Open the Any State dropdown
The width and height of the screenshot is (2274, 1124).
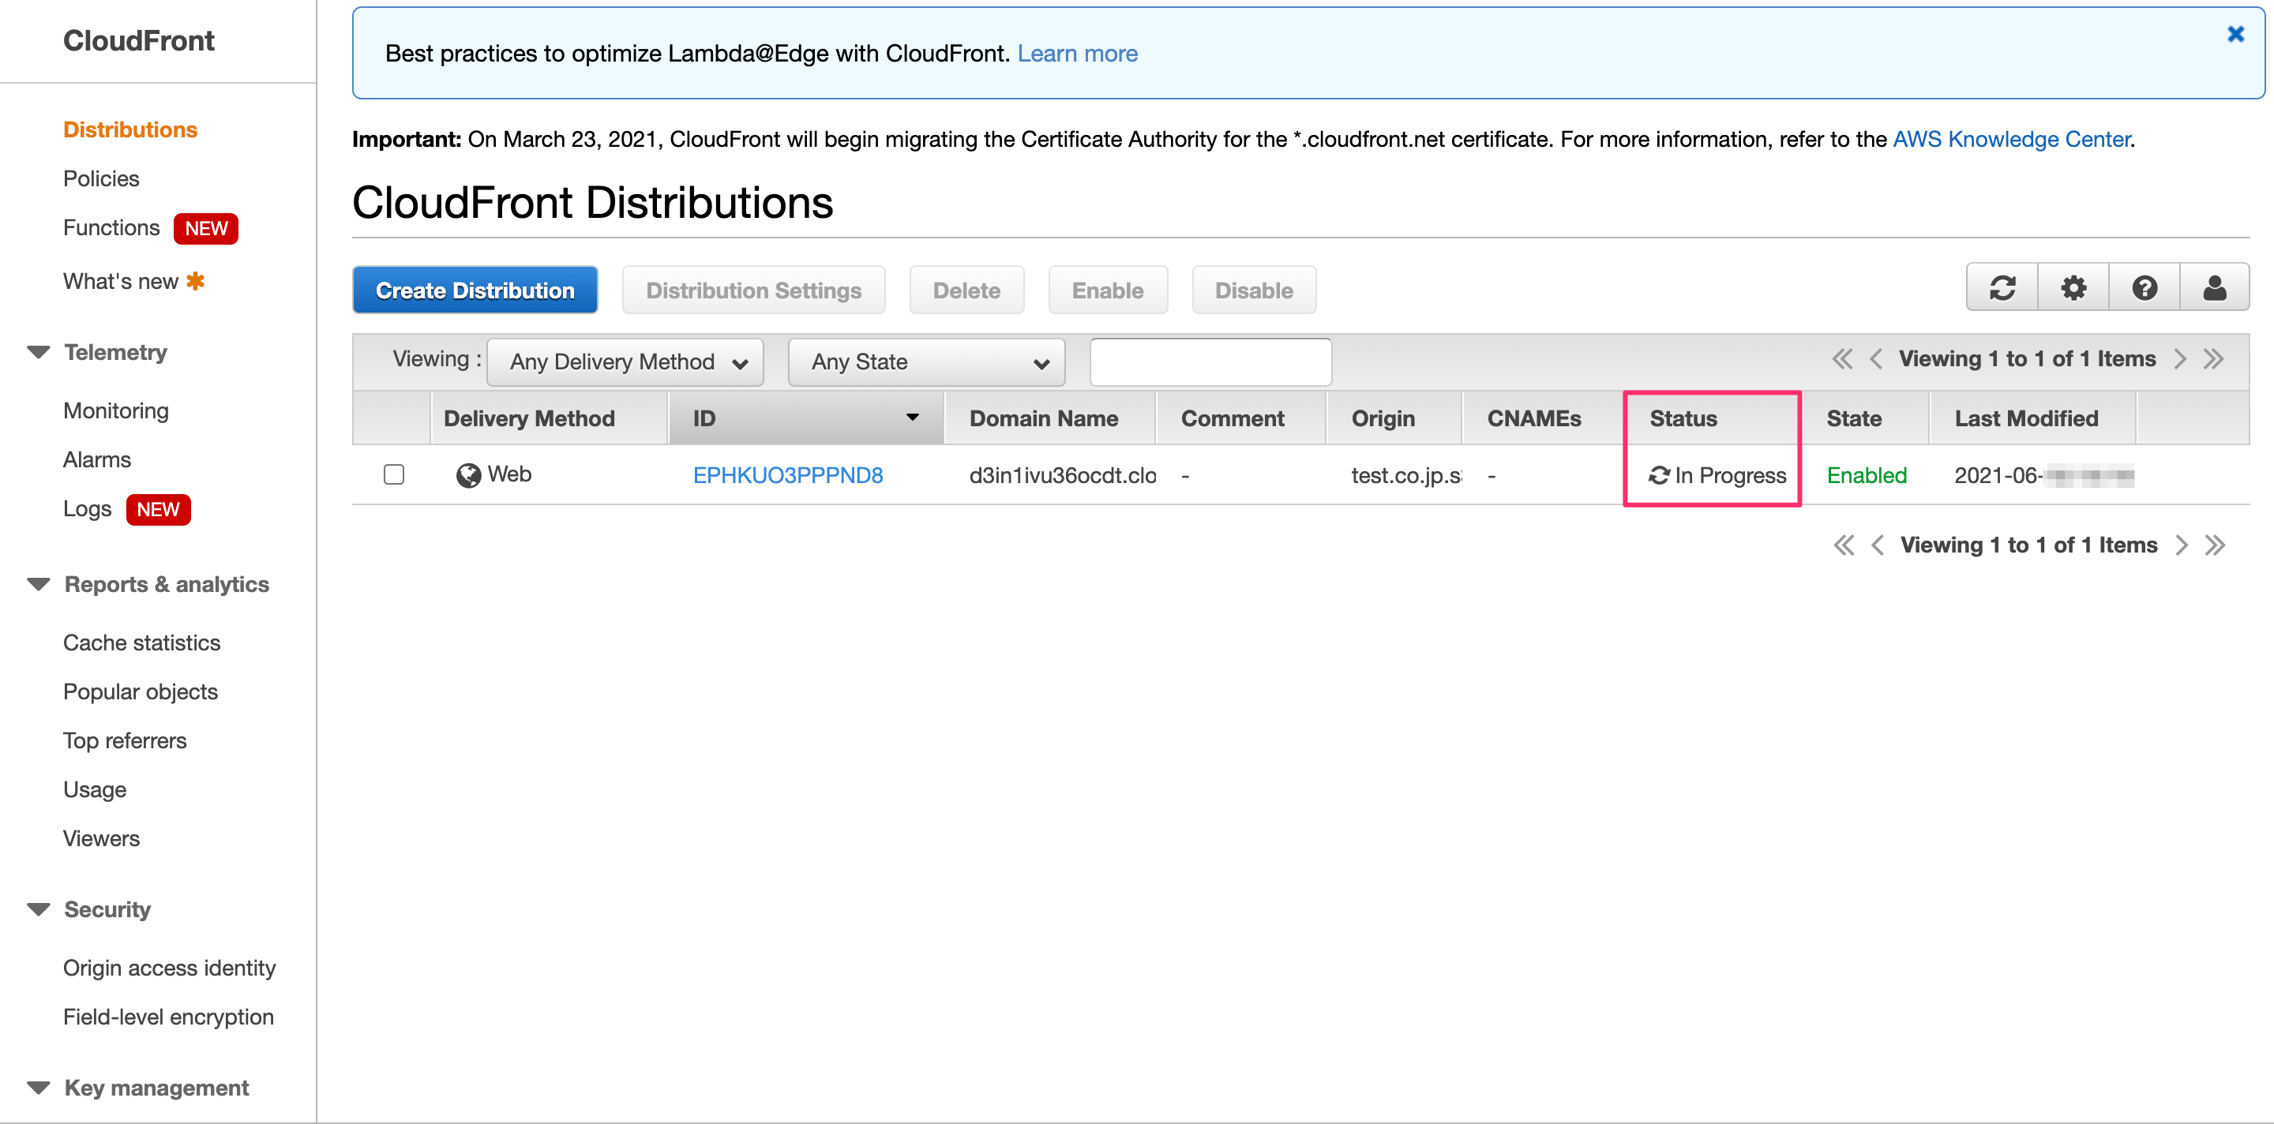tap(926, 362)
